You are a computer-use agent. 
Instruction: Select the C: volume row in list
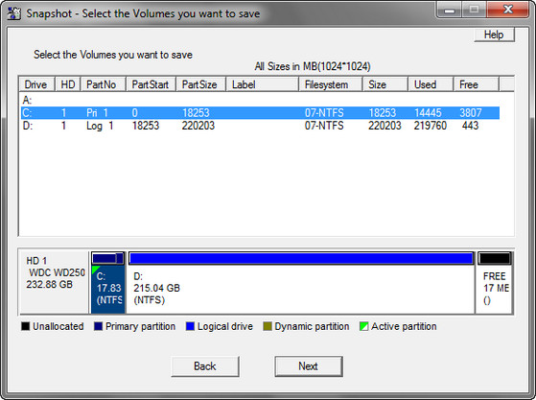(x=260, y=113)
